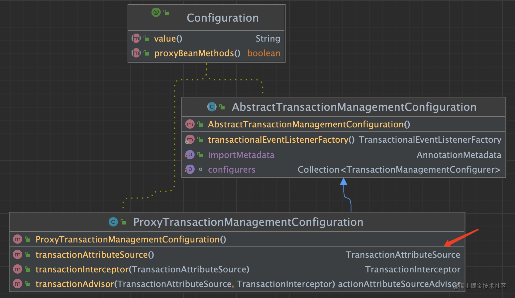This screenshot has width=515, height=298.
Task: Click the visibility lock beside transactionalEventListenerFactory()
Action: [x=200, y=139]
